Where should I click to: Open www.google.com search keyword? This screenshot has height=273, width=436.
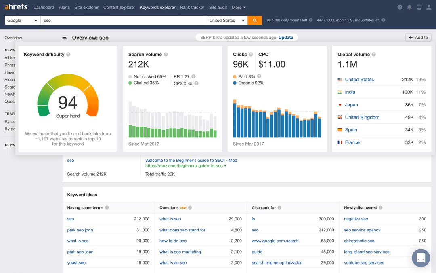275,241
